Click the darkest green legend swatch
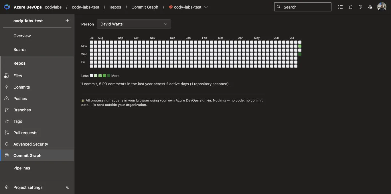 pyautogui.click(x=108, y=76)
